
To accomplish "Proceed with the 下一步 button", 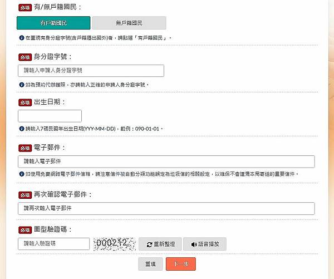I will [181, 264].
